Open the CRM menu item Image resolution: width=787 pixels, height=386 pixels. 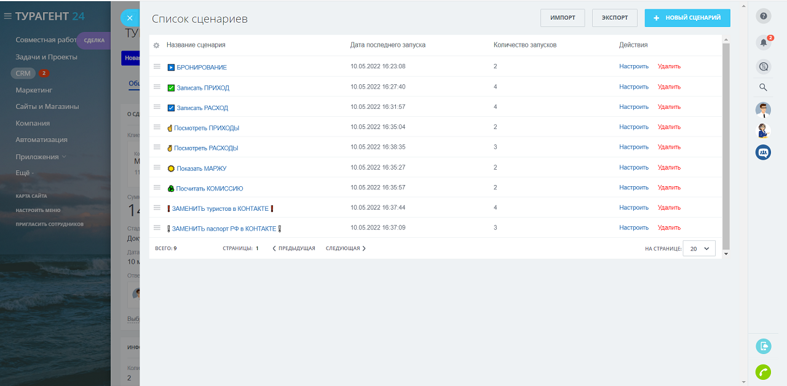point(23,73)
